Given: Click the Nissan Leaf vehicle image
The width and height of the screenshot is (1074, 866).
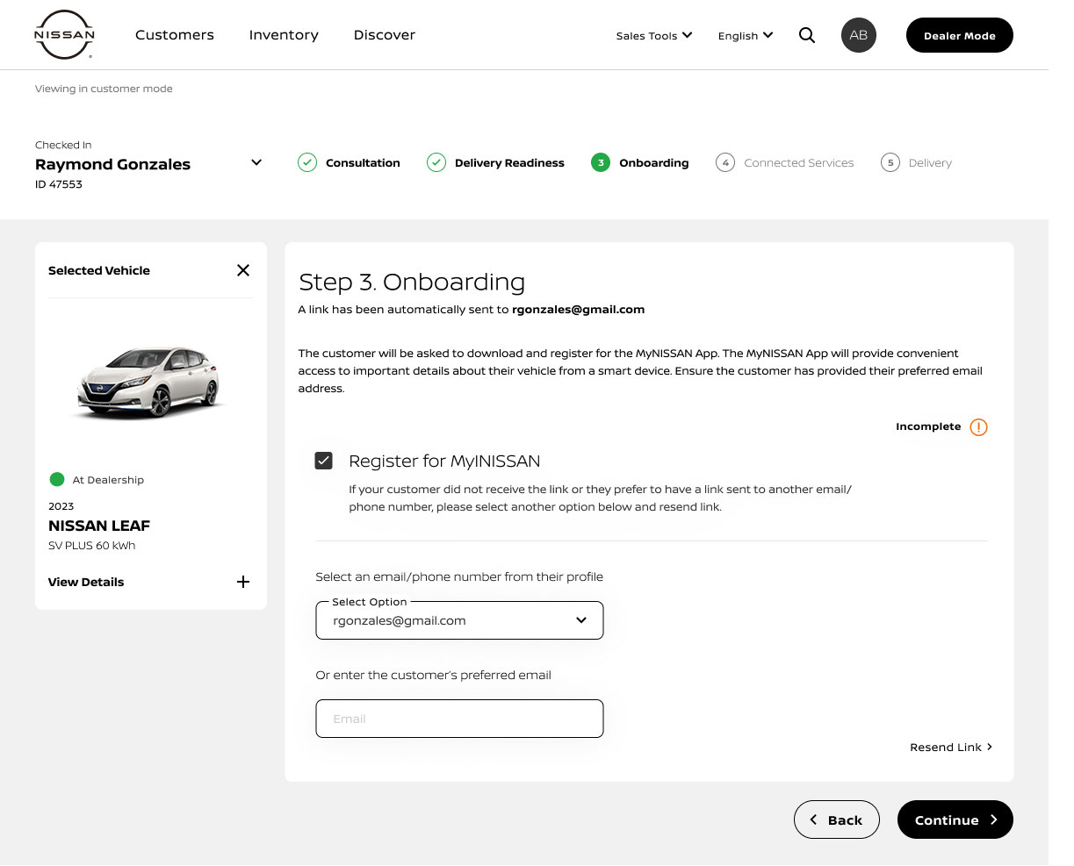Looking at the screenshot, I should tap(150, 382).
